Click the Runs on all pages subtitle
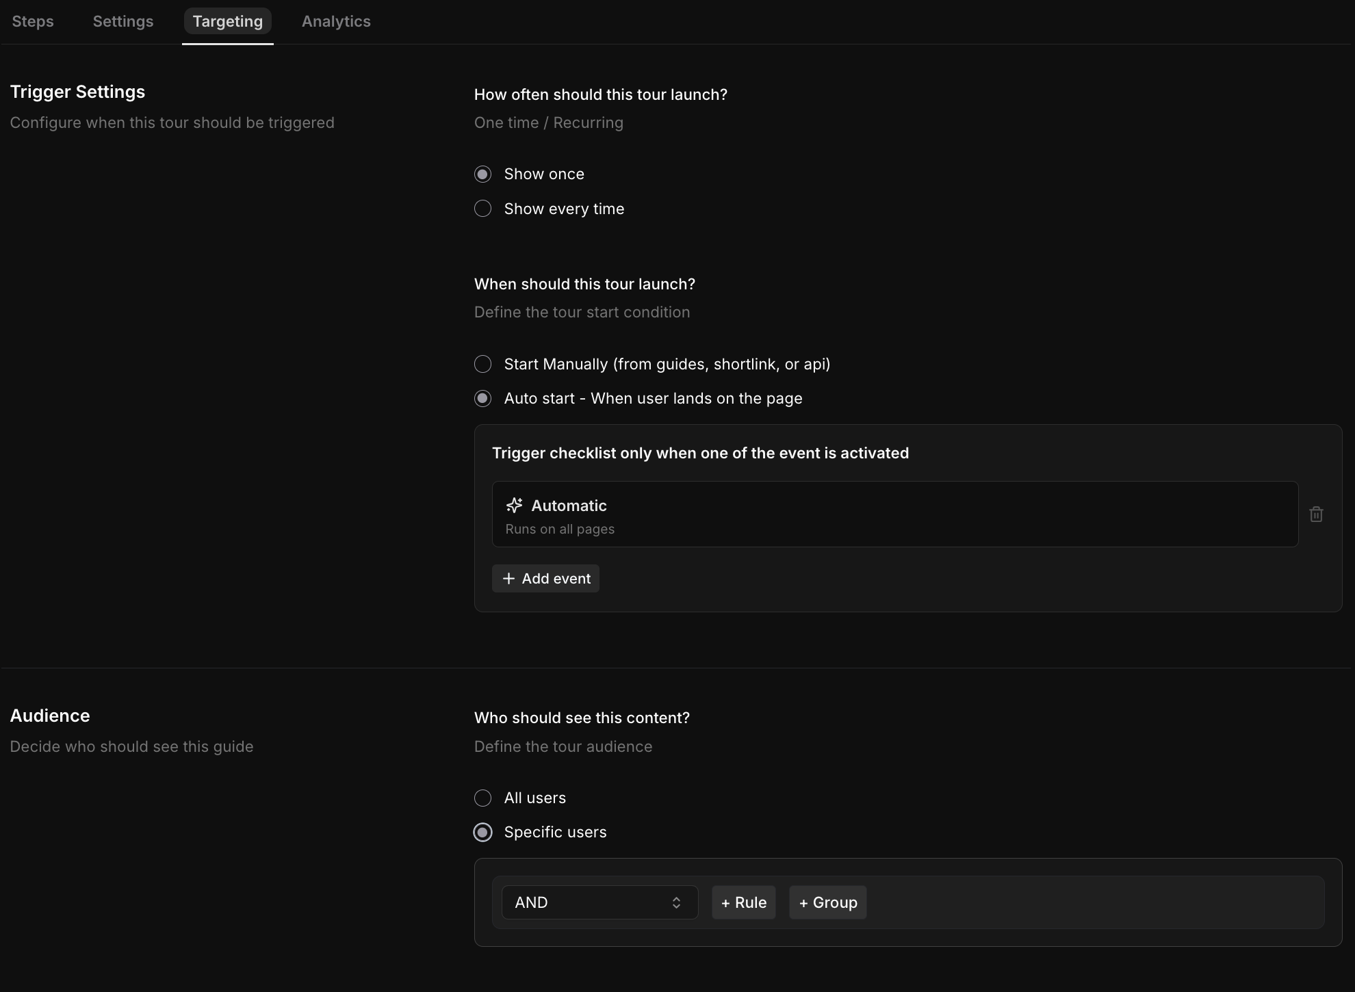1355x992 pixels. [560, 530]
